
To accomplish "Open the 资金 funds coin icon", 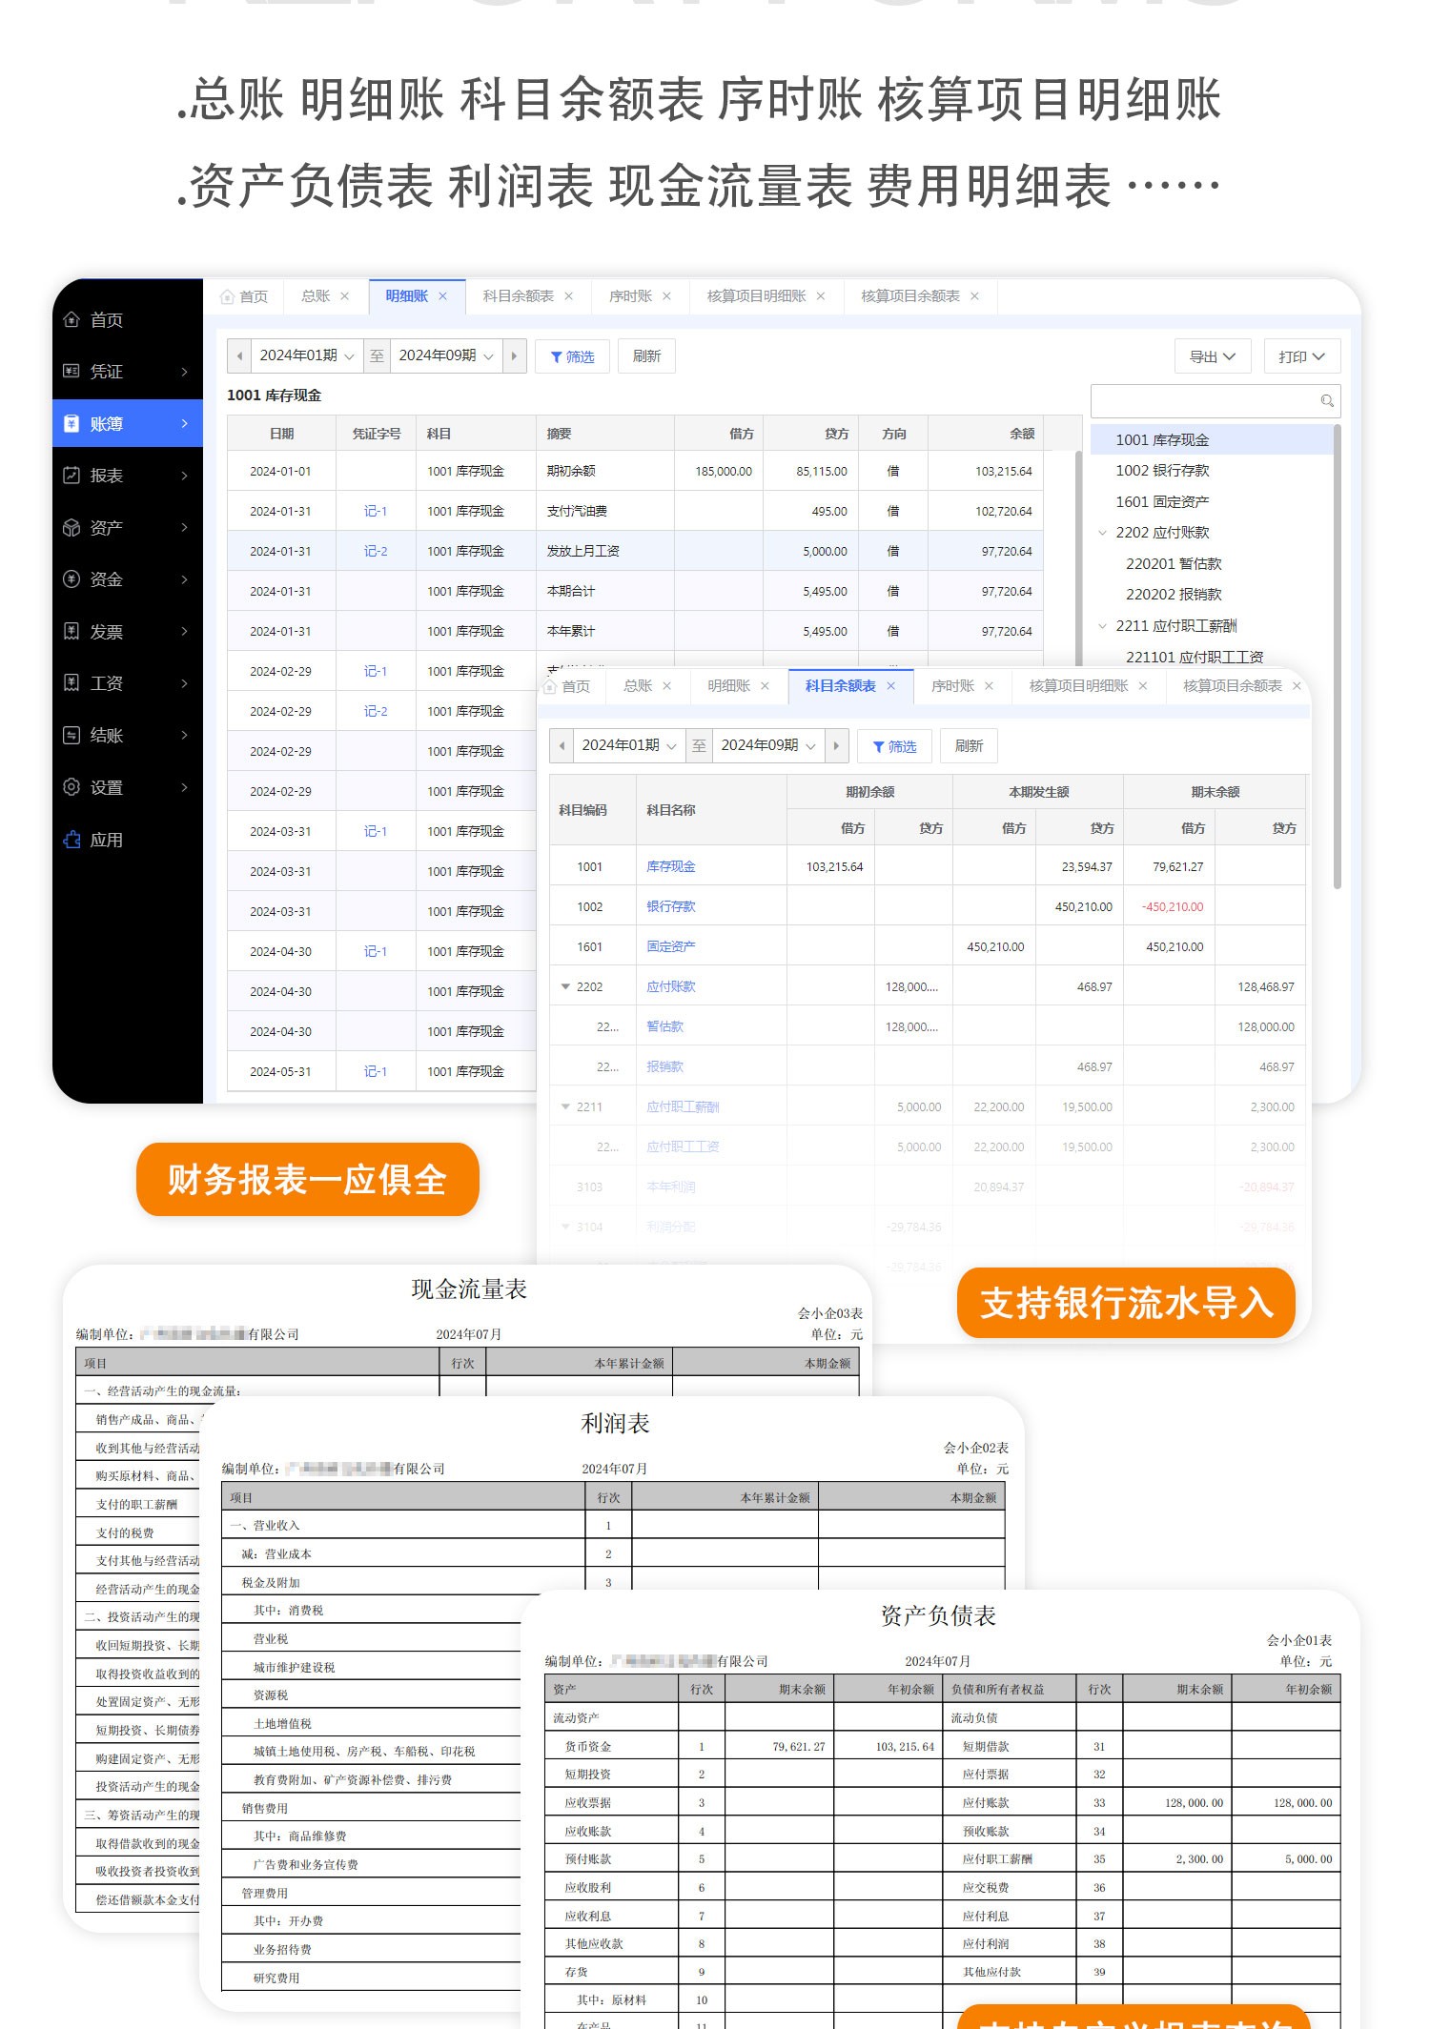I will click(71, 579).
